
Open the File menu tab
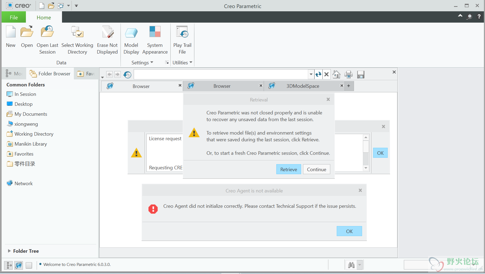coord(14,17)
